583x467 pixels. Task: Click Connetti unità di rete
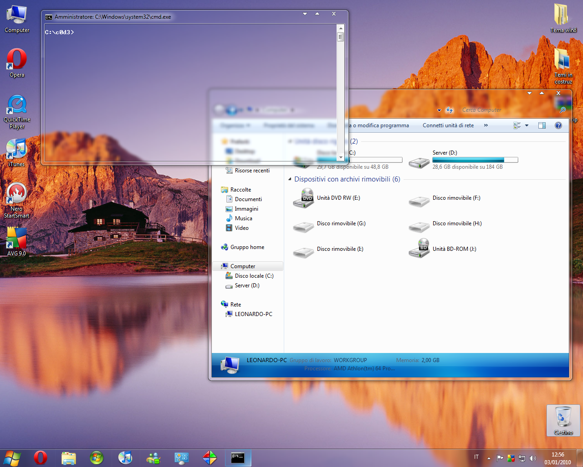[448, 125]
